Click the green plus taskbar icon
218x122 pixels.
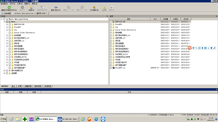point(25,119)
